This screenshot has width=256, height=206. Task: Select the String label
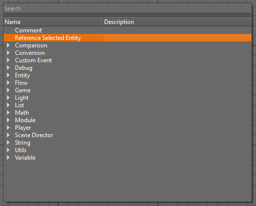click(x=22, y=143)
